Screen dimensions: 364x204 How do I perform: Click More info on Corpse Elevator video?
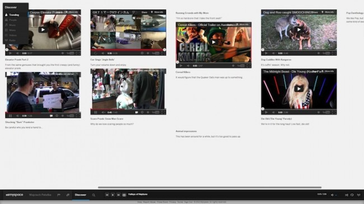coord(72,12)
